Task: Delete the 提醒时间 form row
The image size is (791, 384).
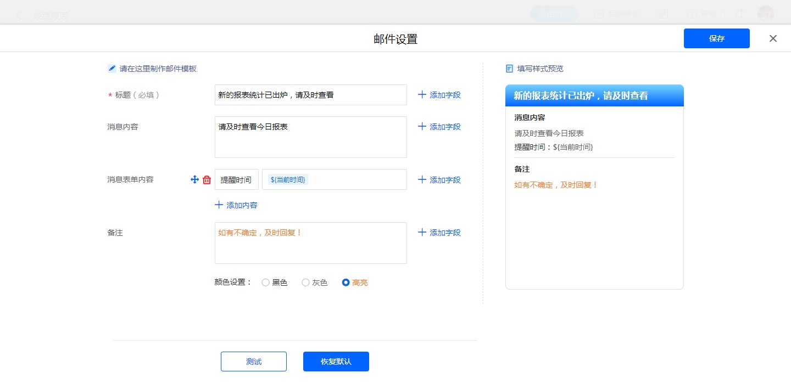Action: pyautogui.click(x=207, y=179)
